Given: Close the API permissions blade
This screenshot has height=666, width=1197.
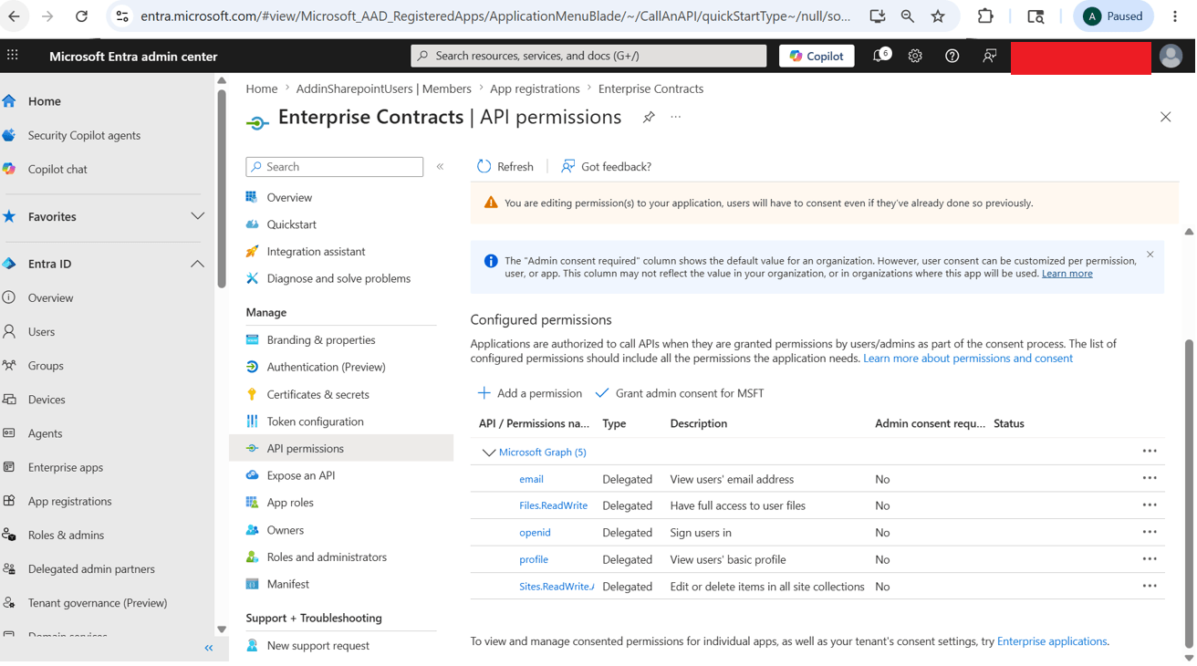Looking at the screenshot, I should [1165, 117].
